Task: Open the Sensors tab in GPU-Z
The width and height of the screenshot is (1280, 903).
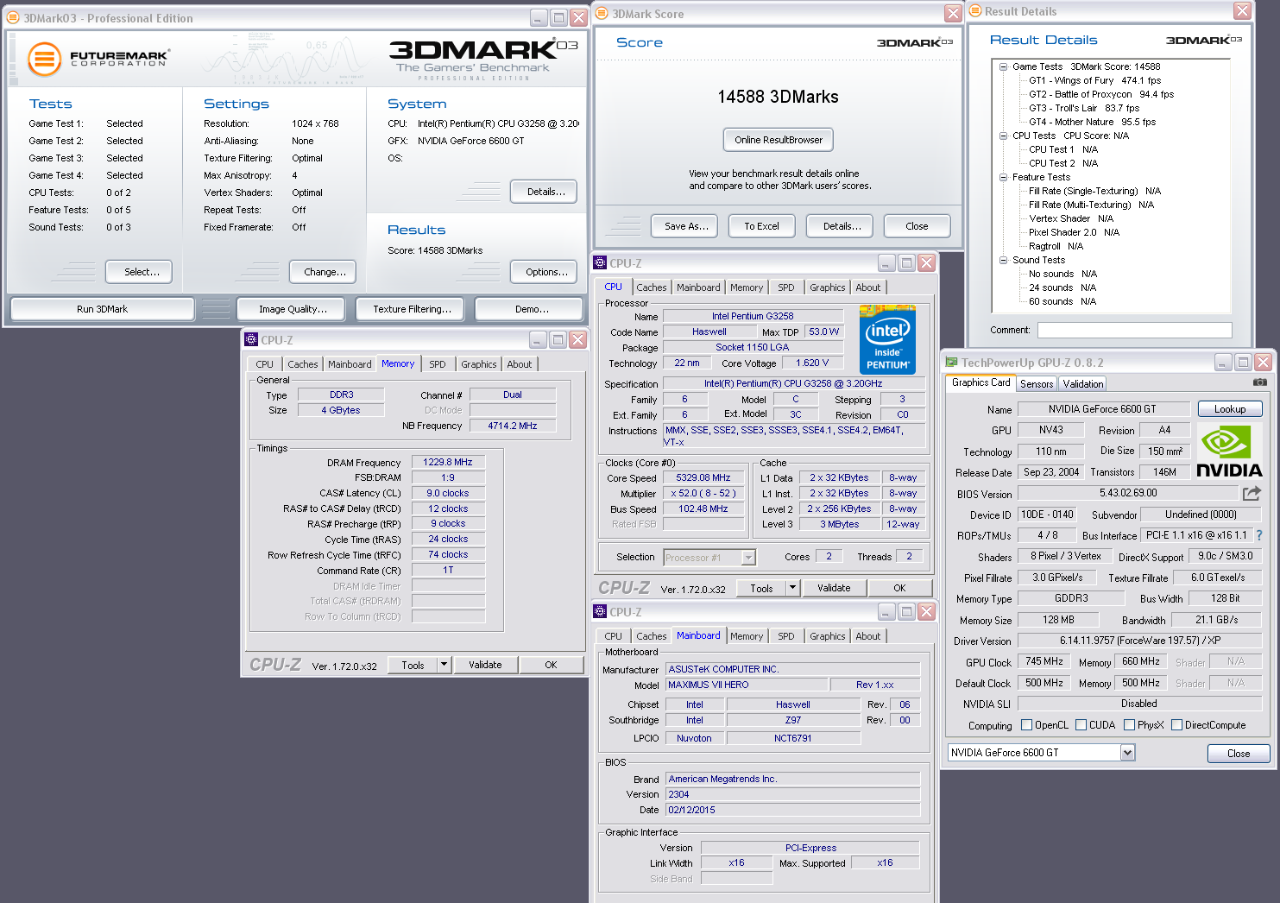Action: pos(1037,384)
